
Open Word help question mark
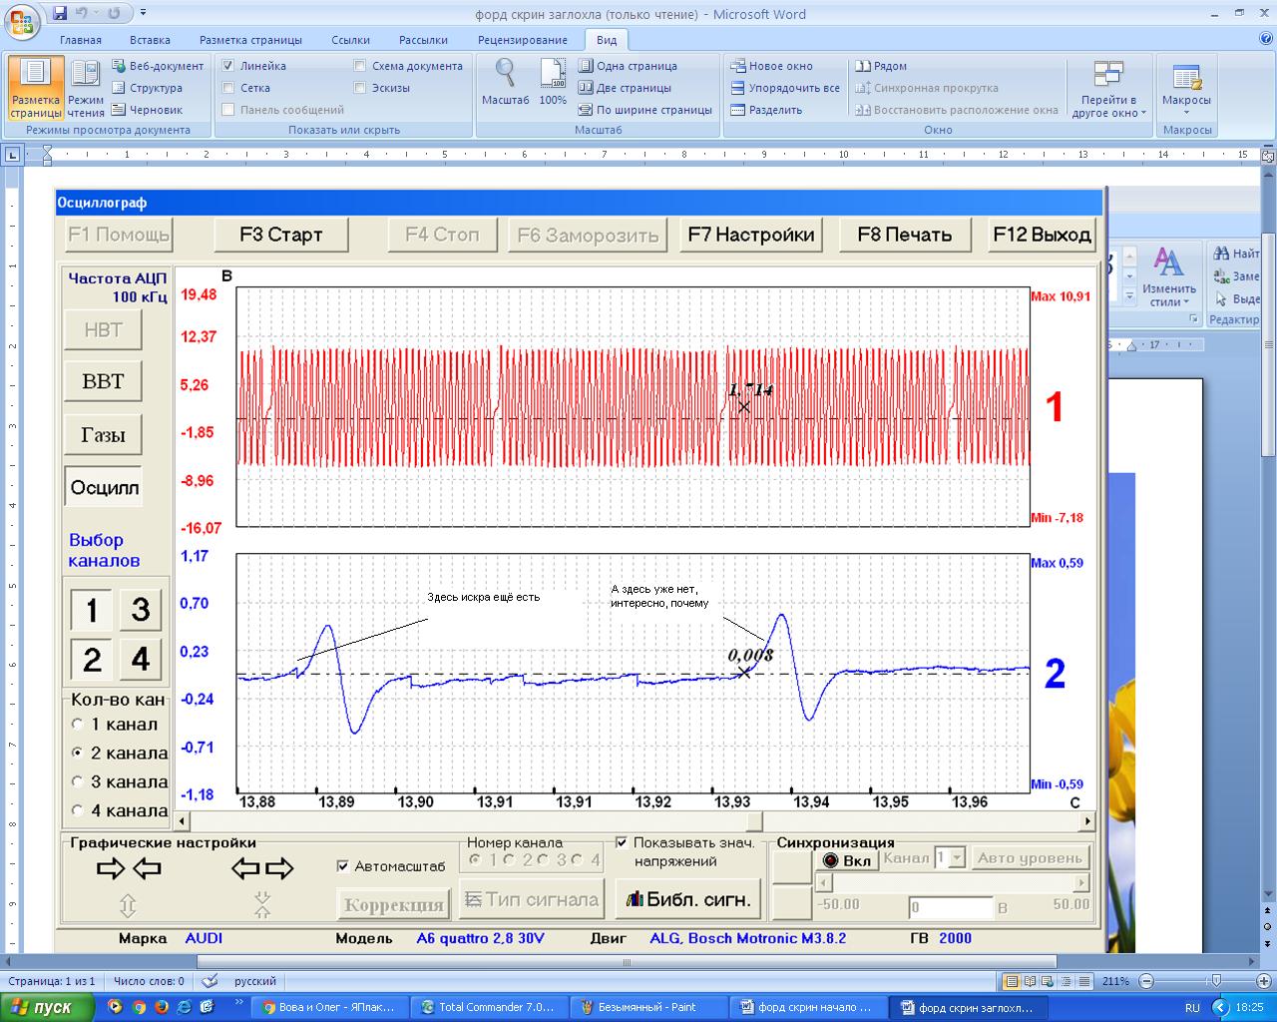click(x=1266, y=40)
